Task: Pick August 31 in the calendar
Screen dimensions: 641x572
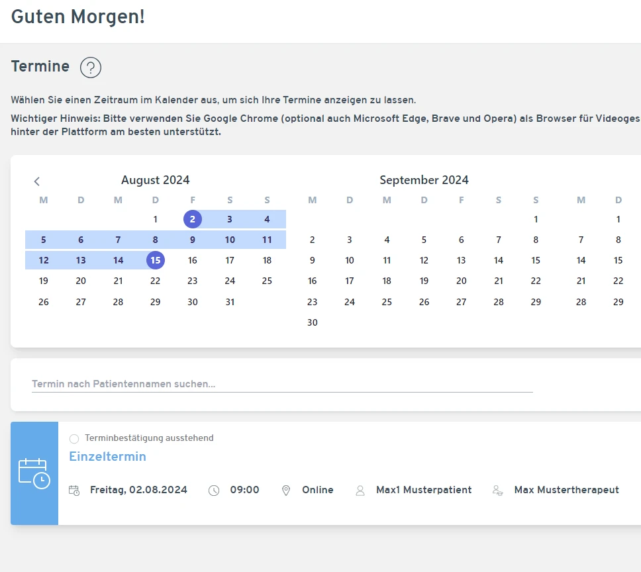Action: (230, 302)
